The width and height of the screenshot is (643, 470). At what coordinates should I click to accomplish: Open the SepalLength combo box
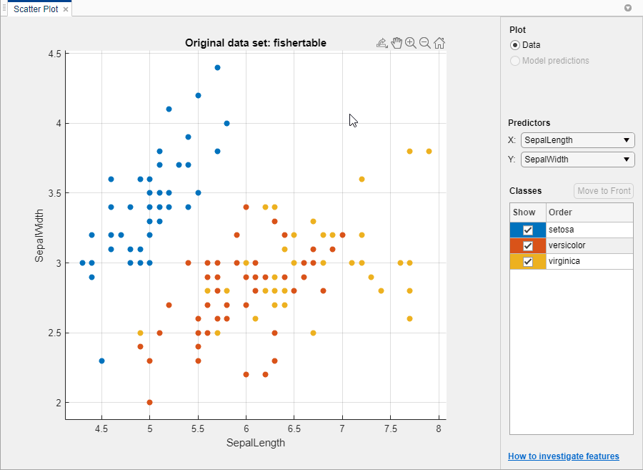point(577,139)
